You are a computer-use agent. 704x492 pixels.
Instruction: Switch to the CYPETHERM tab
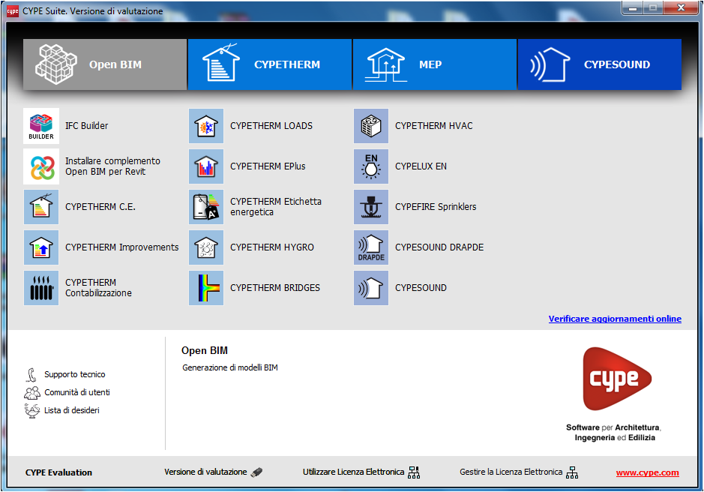[x=269, y=64]
